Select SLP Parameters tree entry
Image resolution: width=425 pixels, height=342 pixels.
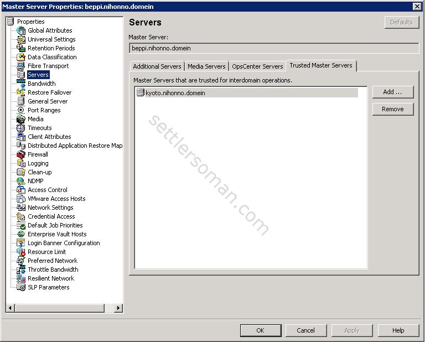48,287
